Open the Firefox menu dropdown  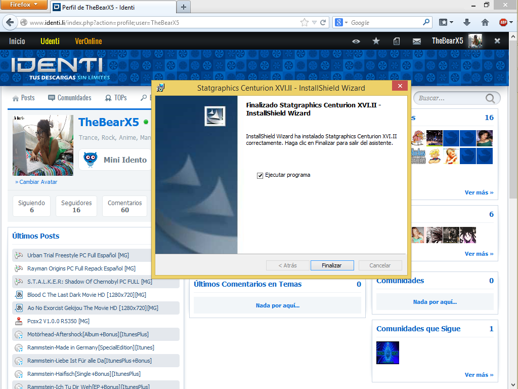pyautogui.click(x=23, y=5)
